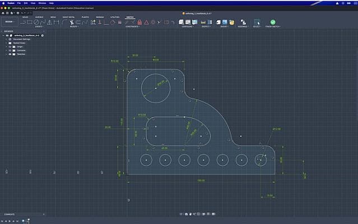Click the Insert Canvas image icon
This screenshot has width=358, height=224.
[x=225, y=22]
